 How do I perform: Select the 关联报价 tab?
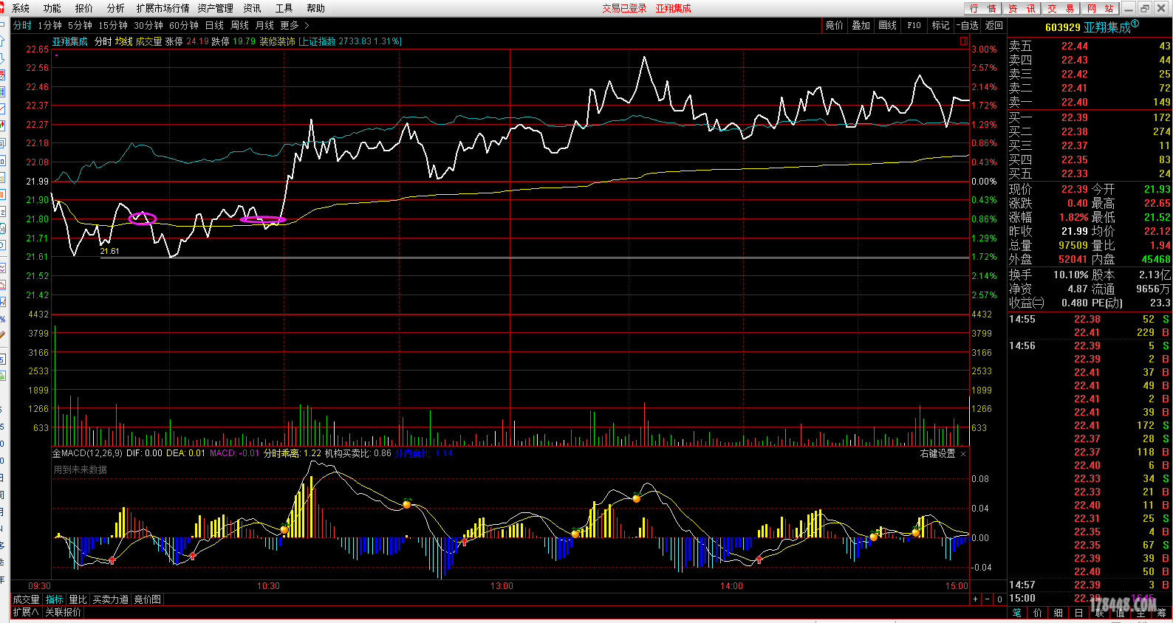64,612
